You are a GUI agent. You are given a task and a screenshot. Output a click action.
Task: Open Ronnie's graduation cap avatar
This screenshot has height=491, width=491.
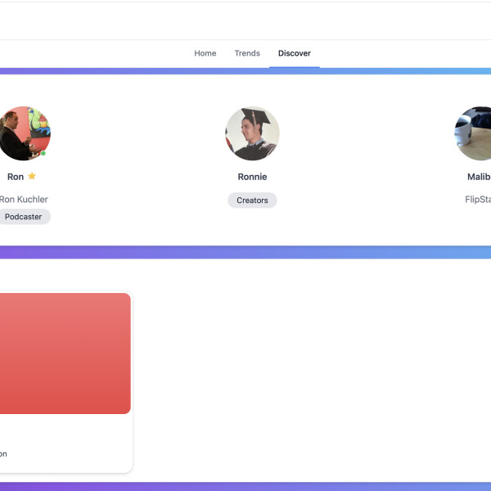(x=252, y=133)
